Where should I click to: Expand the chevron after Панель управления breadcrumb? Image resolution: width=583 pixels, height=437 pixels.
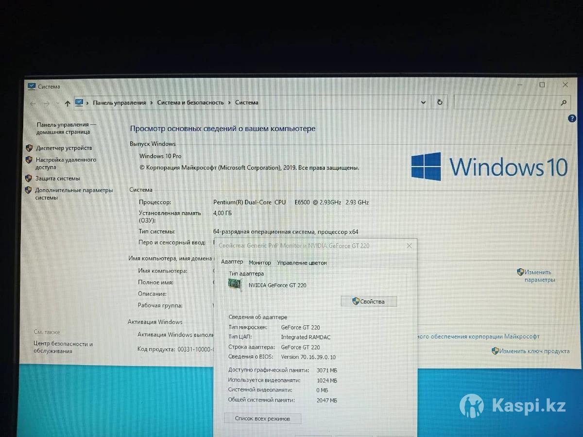pyautogui.click(x=152, y=102)
